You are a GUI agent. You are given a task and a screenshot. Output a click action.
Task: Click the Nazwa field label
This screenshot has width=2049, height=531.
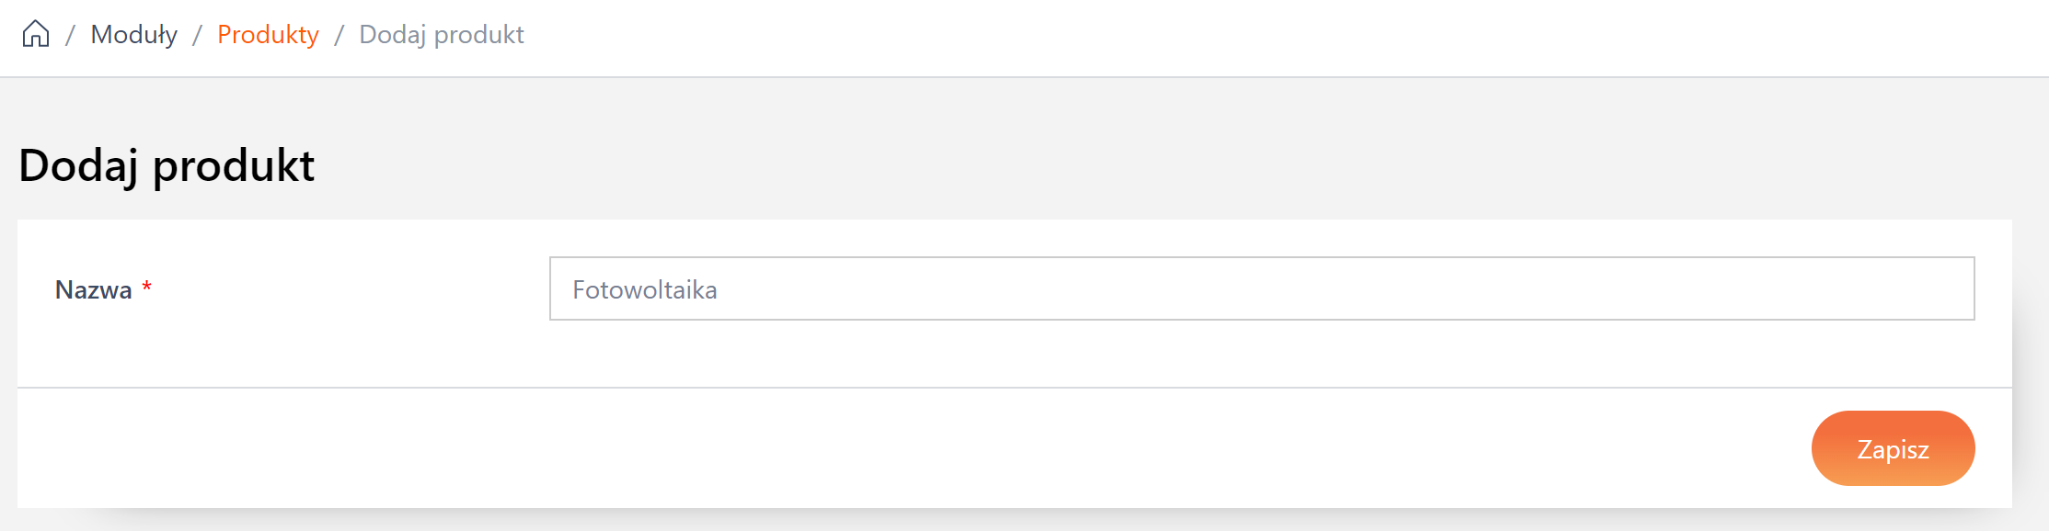click(94, 290)
